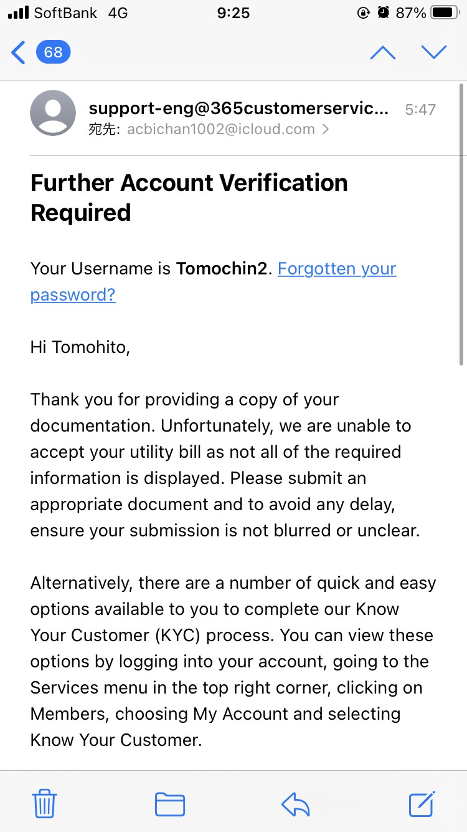This screenshot has height=832, width=467.
Task: Go to next message with down arrow
Action: click(434, 52)
